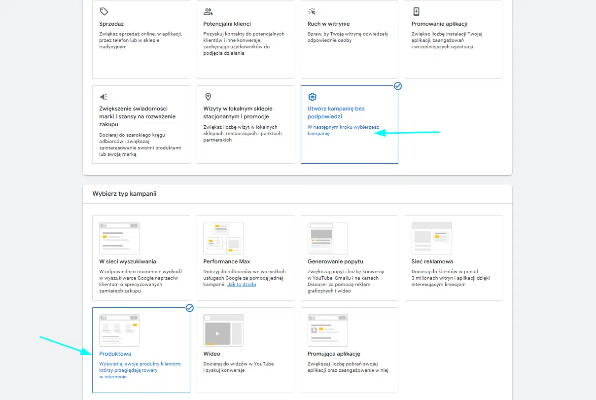Select Utwórz kampanię bez podpowiedzi title
Image resolution: width=596 pixels, height=400 pixels.
click(336, 112)
